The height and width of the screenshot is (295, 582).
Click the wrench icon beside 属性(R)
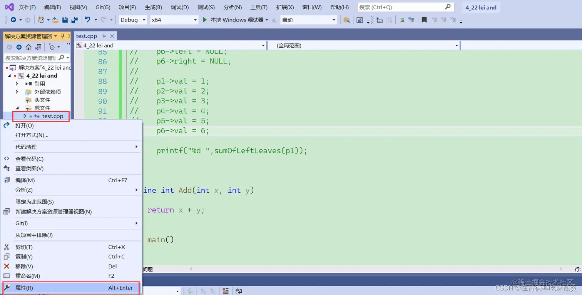tap(7, 288)
